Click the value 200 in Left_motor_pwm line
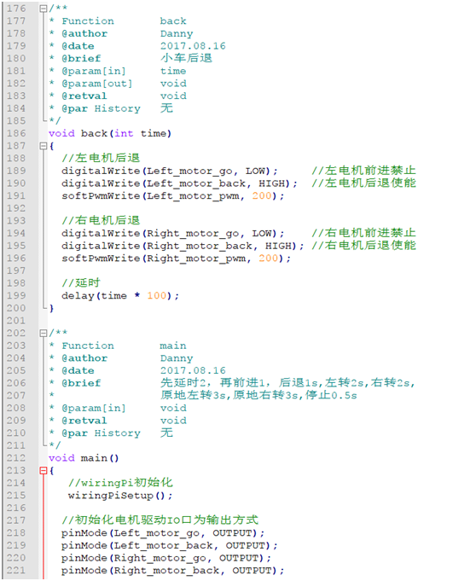This screenshot has height=581, width=476. [x=262, y=195]
